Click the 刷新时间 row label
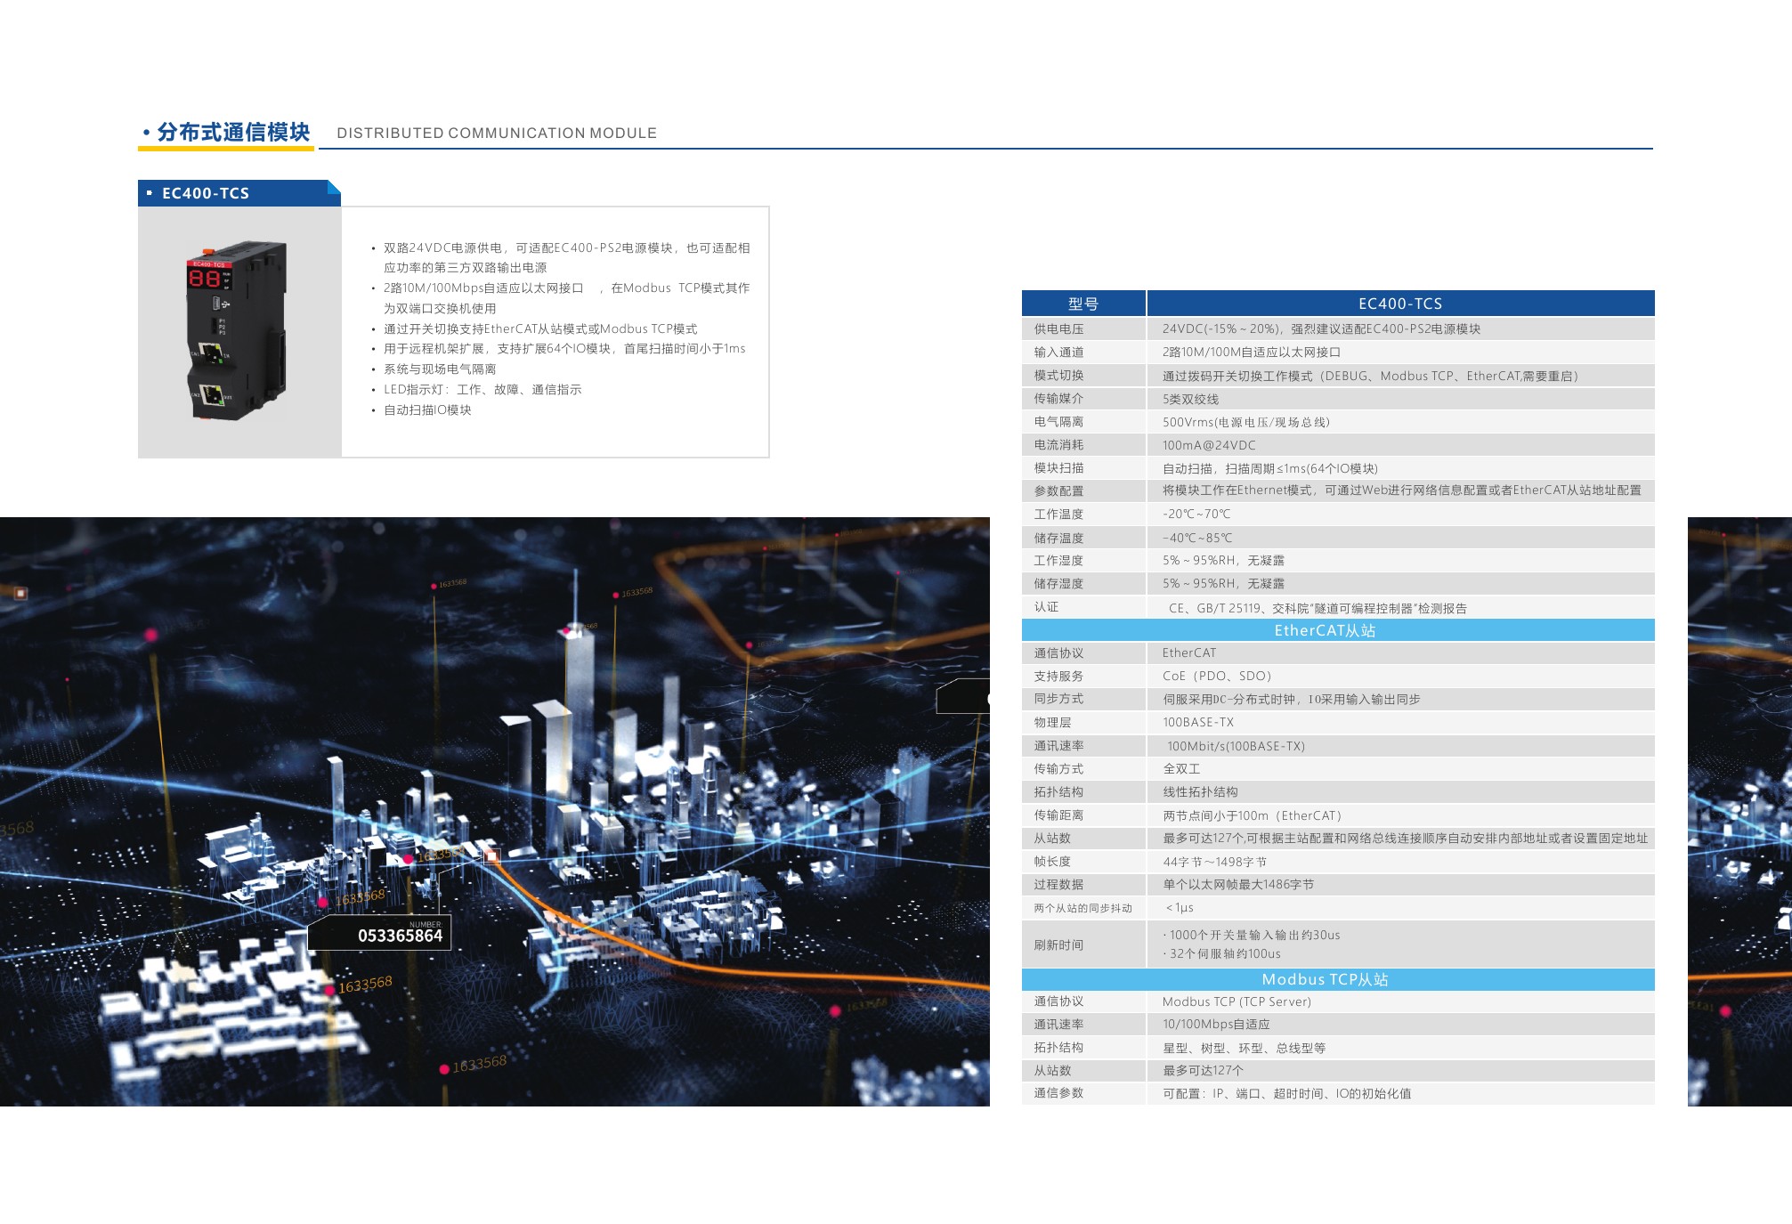The width and height of the screenshot is (1792, 1224). coord(1058,944)
